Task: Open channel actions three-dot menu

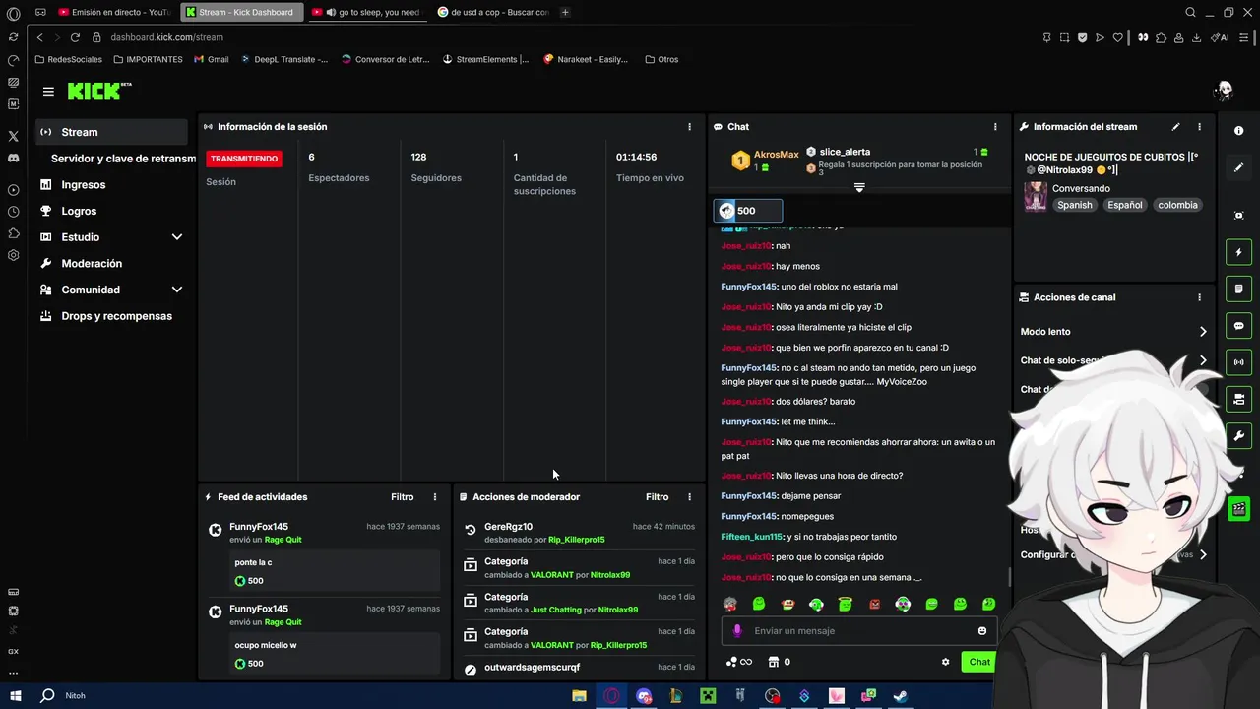Action: pos(1199,297)
